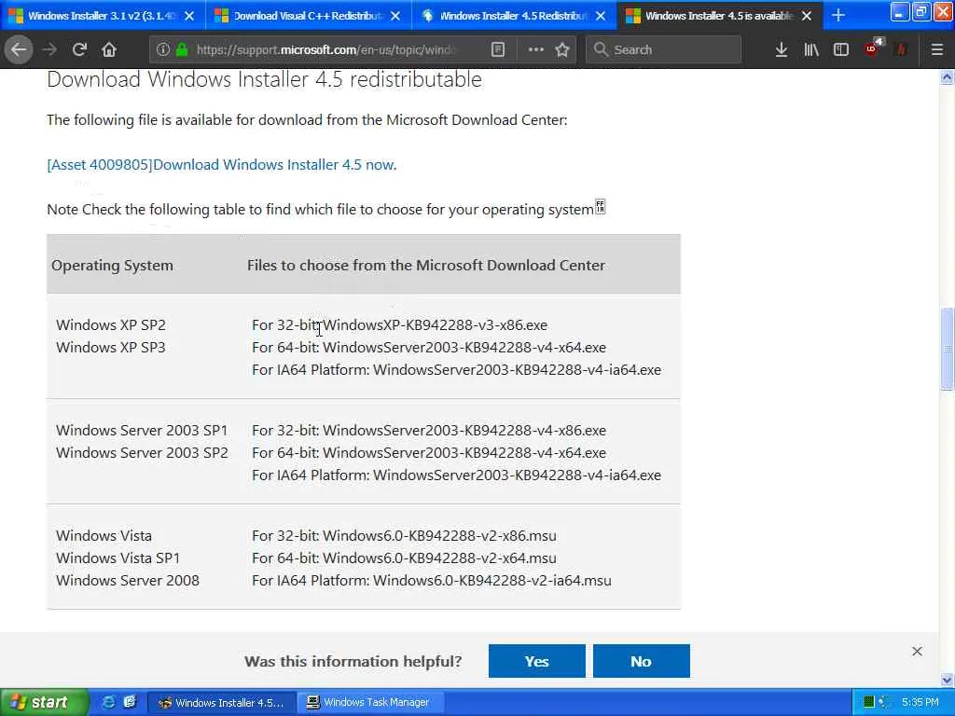Open the Library bookshelf icon

[x=811, y=50]
